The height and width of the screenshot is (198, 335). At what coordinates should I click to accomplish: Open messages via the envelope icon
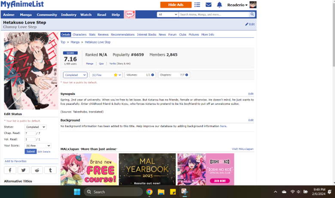point(208,5)
